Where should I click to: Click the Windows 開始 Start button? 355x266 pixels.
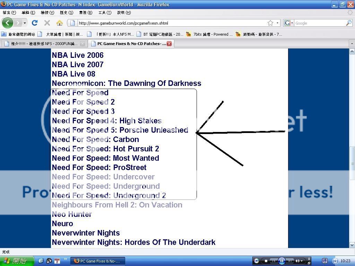click(x=17, y=261)
